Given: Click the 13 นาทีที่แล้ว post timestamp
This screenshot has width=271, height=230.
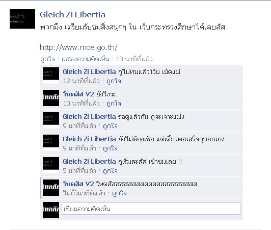Looking at the screenshot, I should point(134,59).
